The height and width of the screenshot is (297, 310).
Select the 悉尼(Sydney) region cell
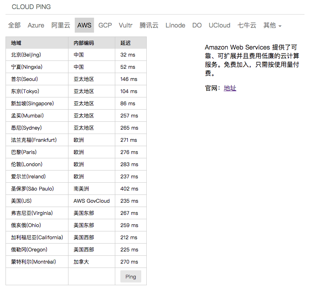coord(37,128)
